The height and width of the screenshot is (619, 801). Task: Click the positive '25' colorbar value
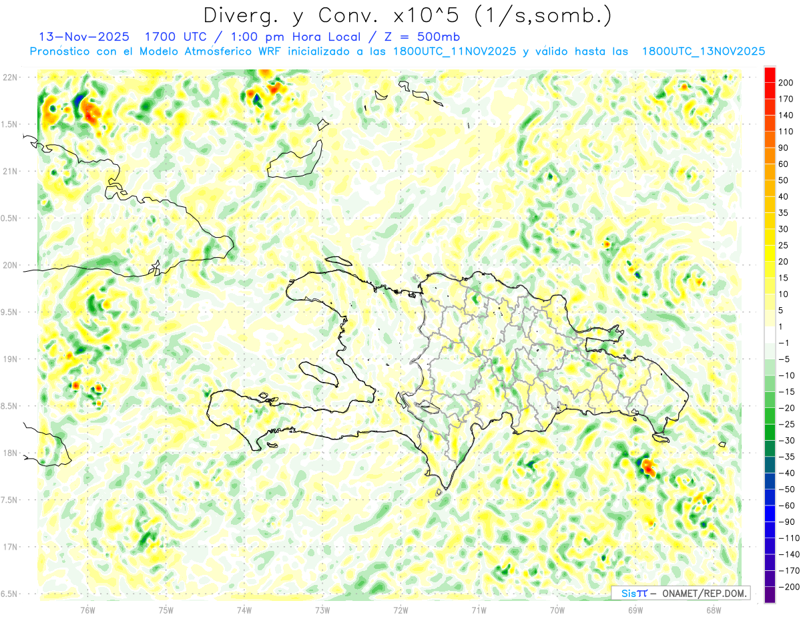click(x=784, y=245)
